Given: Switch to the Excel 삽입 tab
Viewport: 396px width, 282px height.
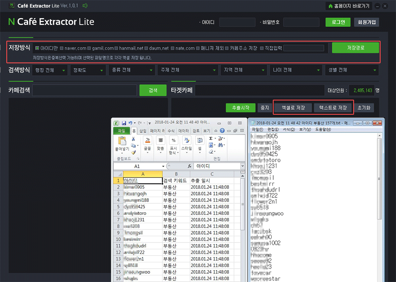Looking at the screenshot, I should coord(143,131).
